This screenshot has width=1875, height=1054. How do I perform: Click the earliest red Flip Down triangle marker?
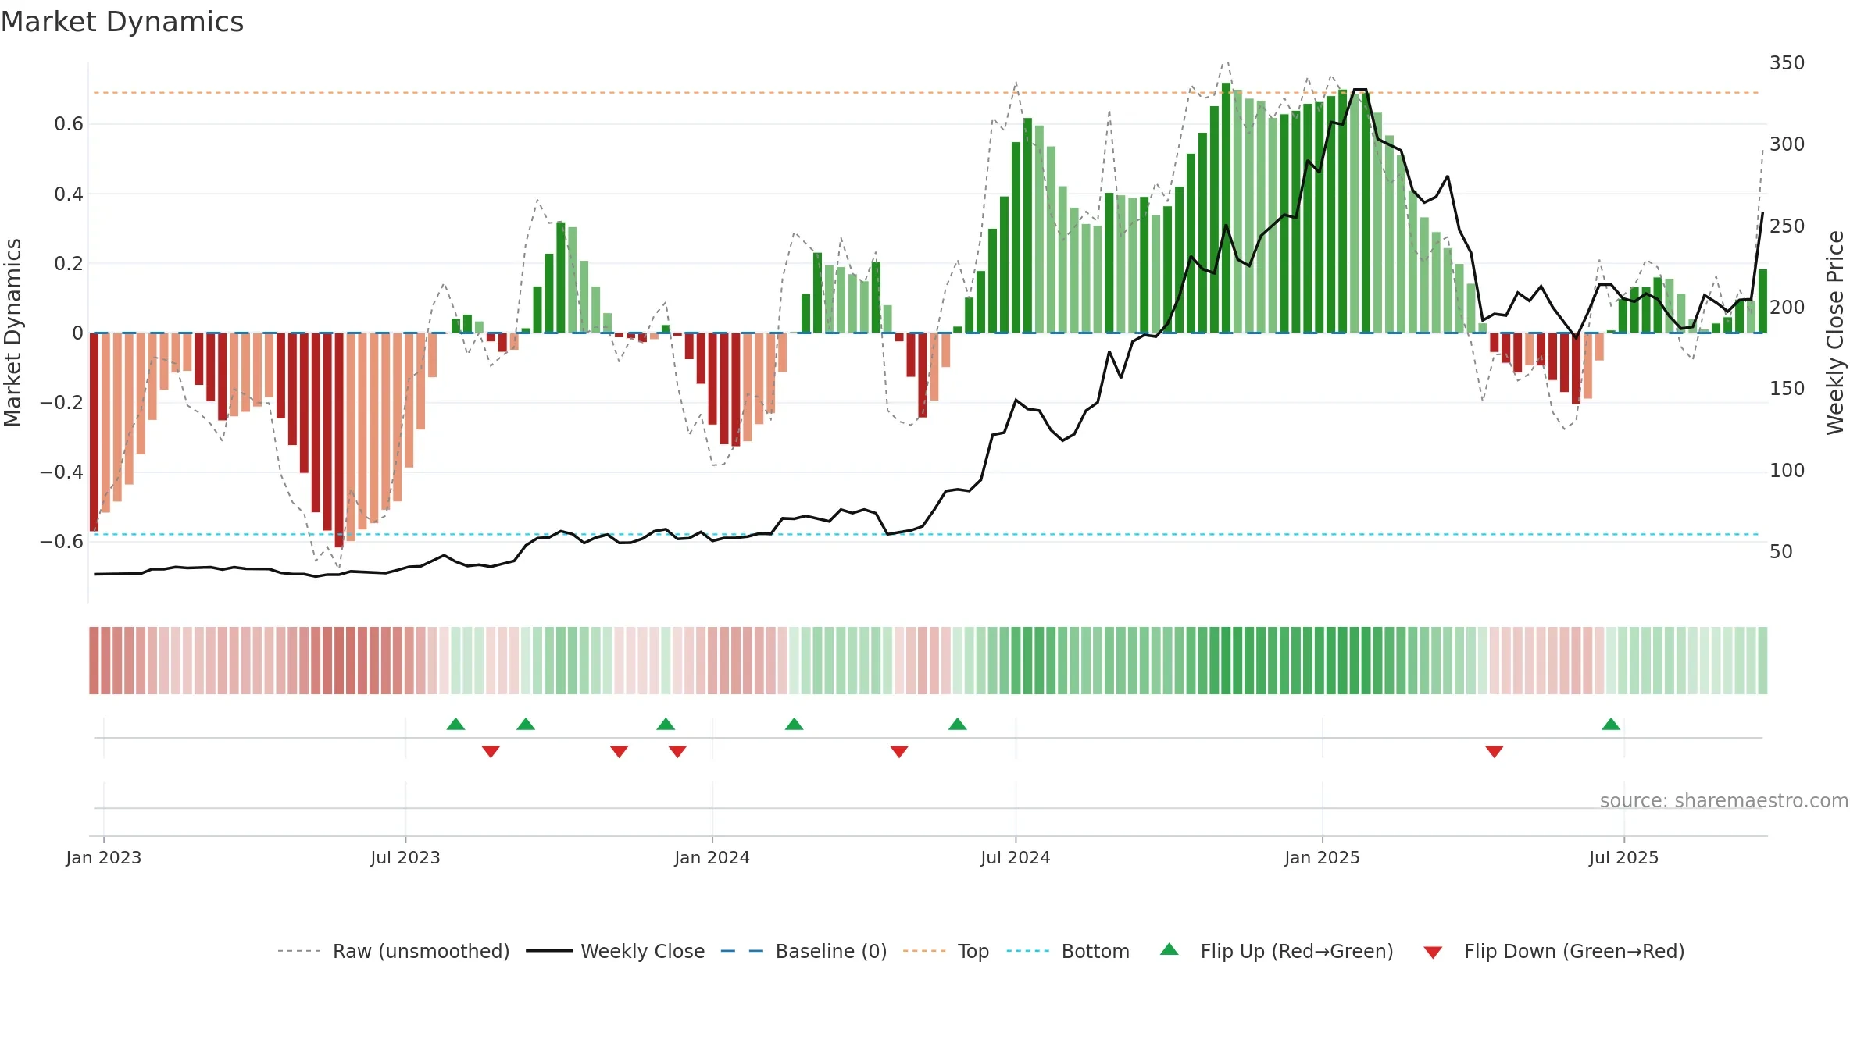point(491,752)
